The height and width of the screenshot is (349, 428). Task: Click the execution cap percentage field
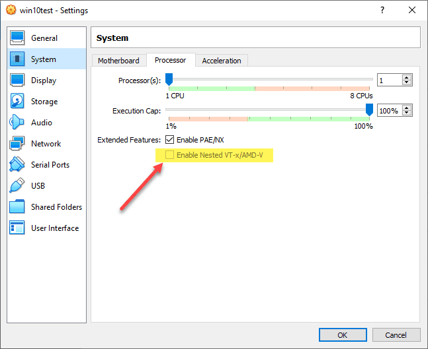(x=390, y=111)
